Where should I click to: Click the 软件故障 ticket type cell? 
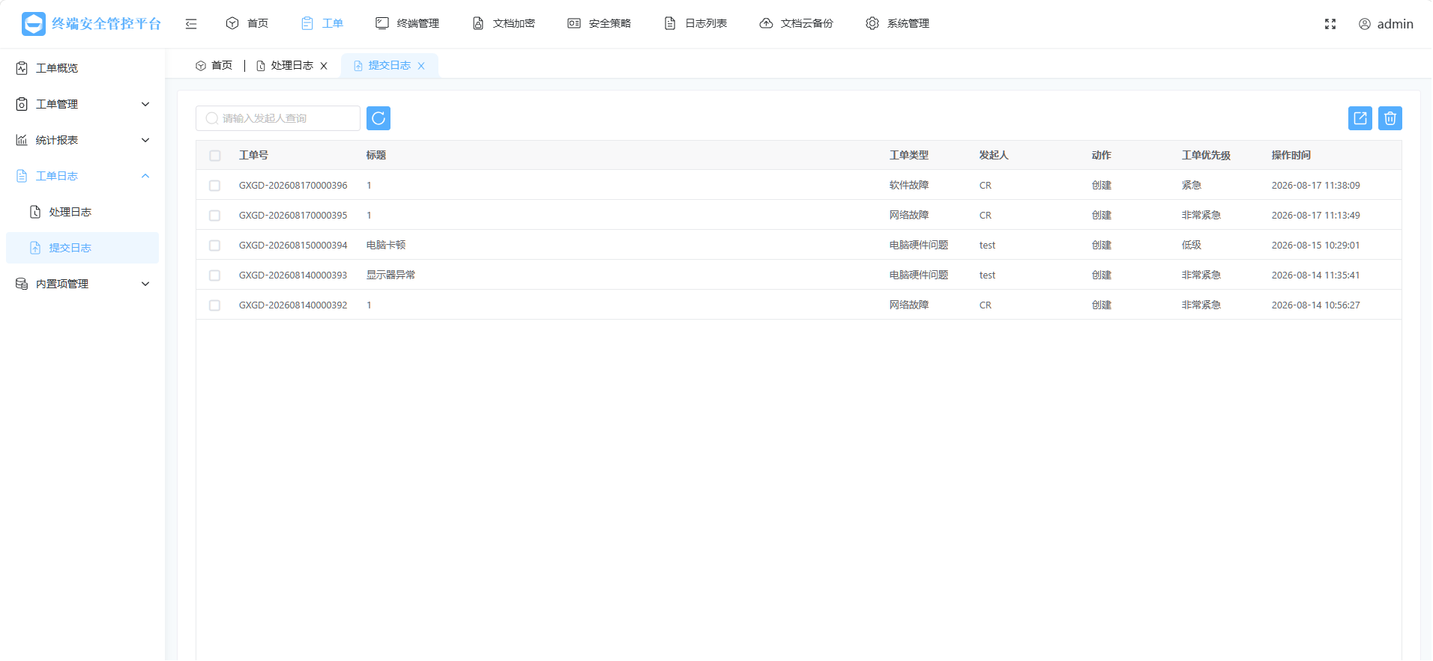[x=909, y=186]
